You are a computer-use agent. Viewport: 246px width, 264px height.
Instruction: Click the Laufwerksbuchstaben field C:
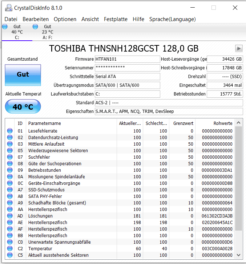[128, 94]
